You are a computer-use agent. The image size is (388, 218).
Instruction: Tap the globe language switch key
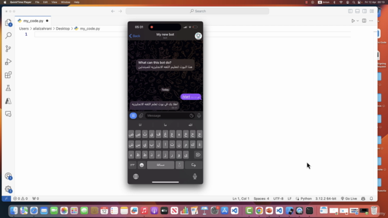(136, 176)
